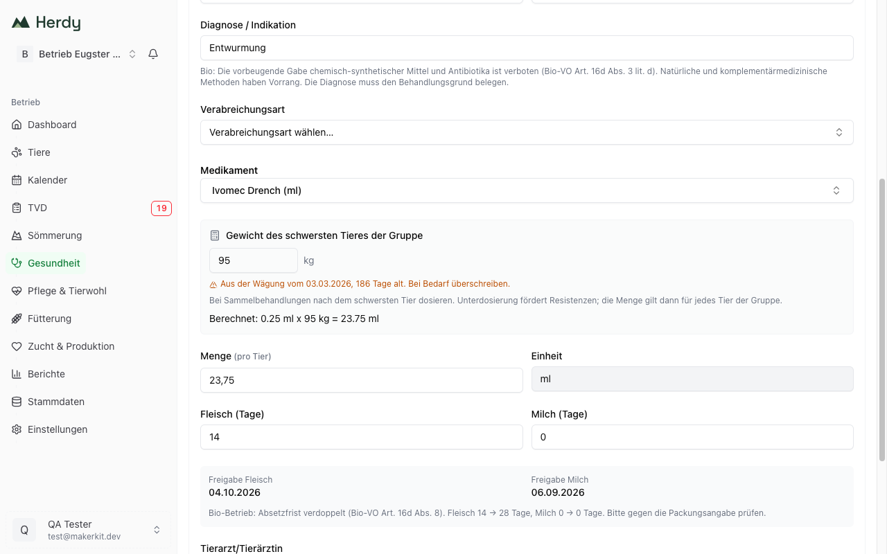Click the Herdy logo

[x=46, y=23]
